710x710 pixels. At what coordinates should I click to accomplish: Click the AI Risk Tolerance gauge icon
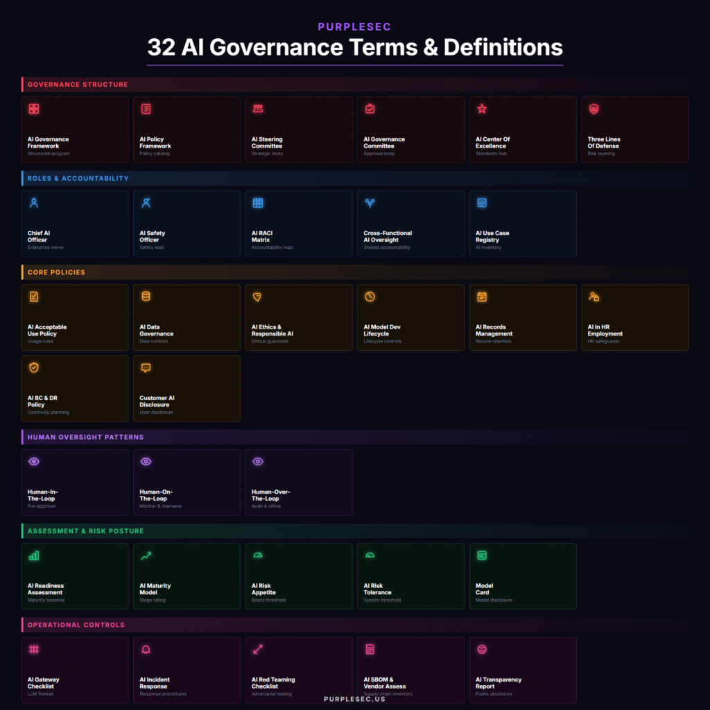(x=370, y=555)
